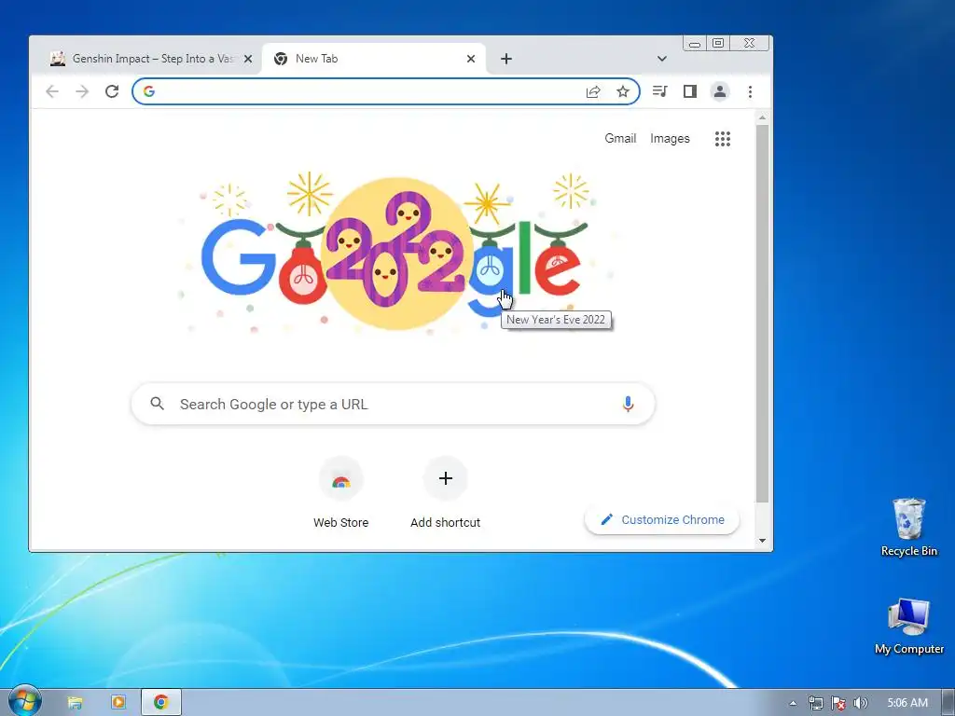Viewport: 955px width, 716px height.
Task: Open the Chrome side panel
Action: 689,91
